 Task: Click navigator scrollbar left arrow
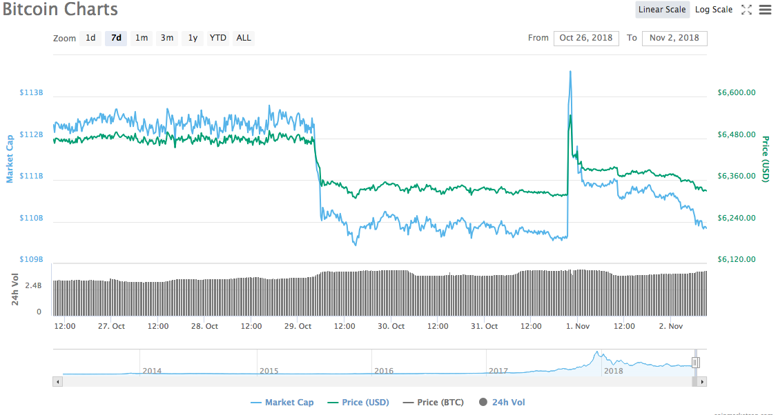tap(57, 382)
